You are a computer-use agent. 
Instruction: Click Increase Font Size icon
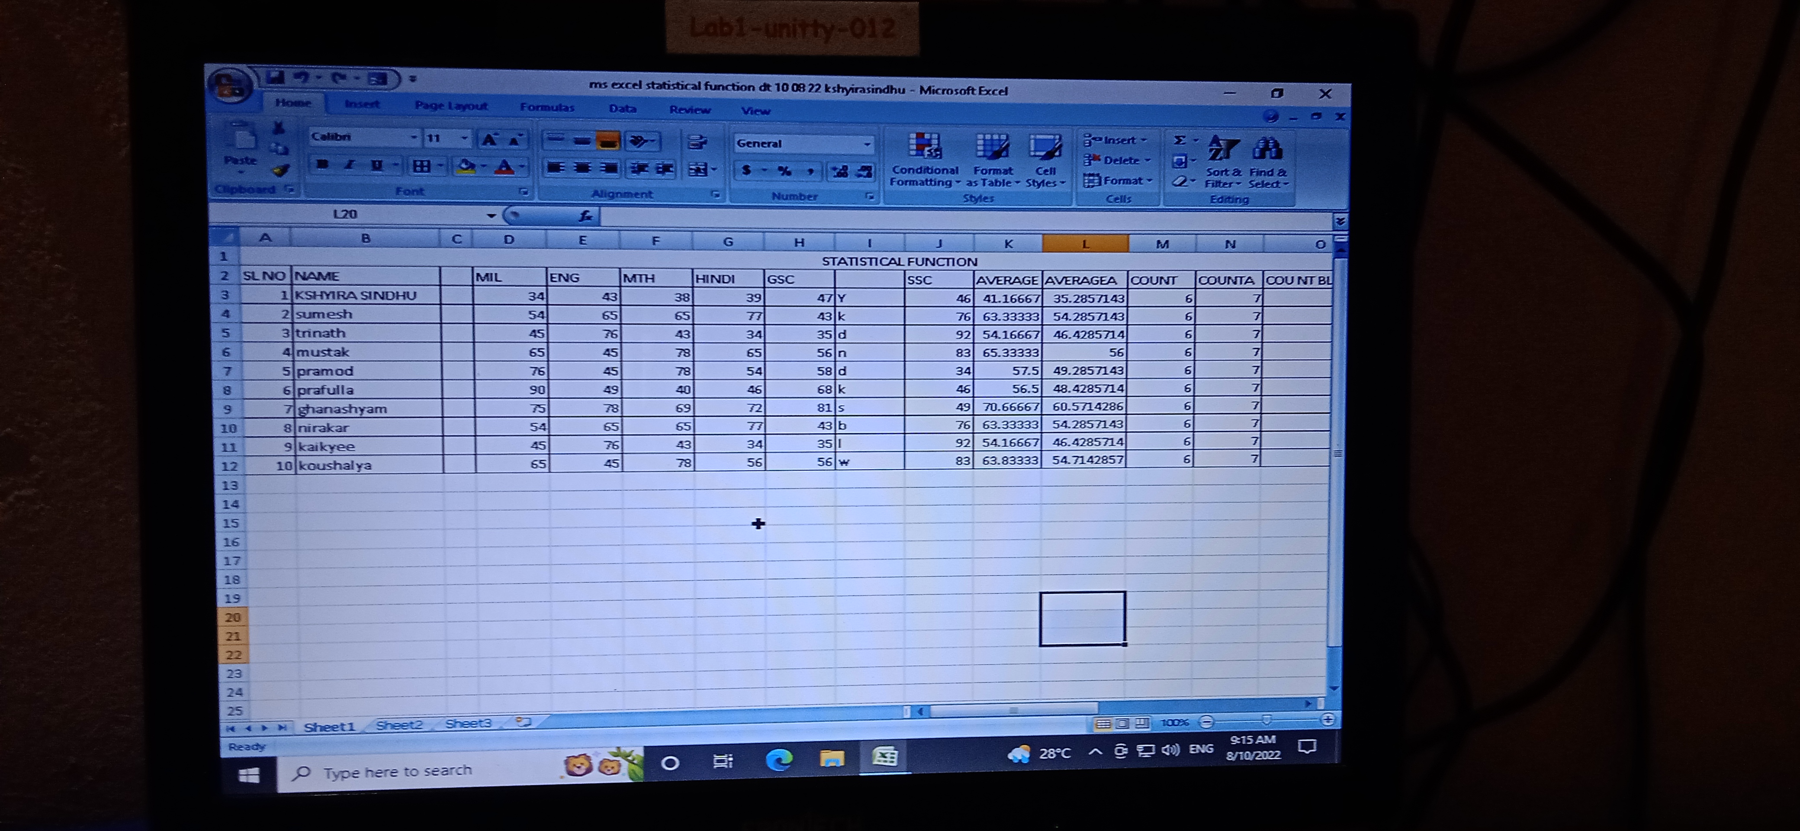click(489, 140)
